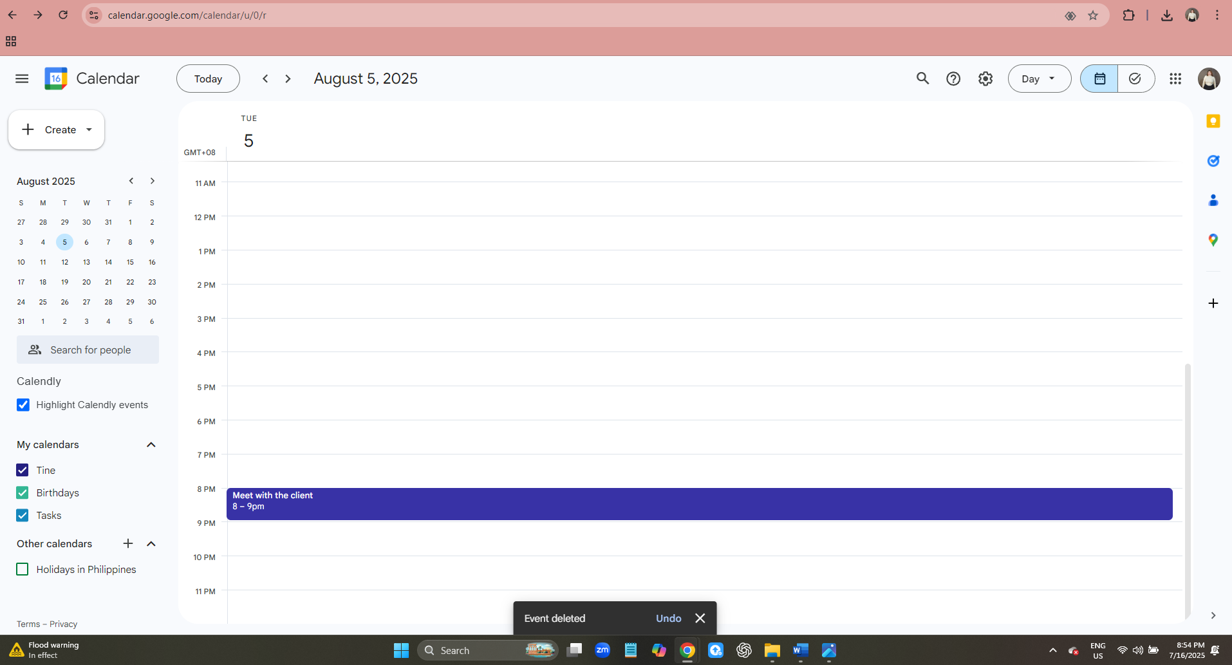Get add-ons plus icon in side panel
Viewport: 1232px width, 665px height.
[x=1213, y=303]
